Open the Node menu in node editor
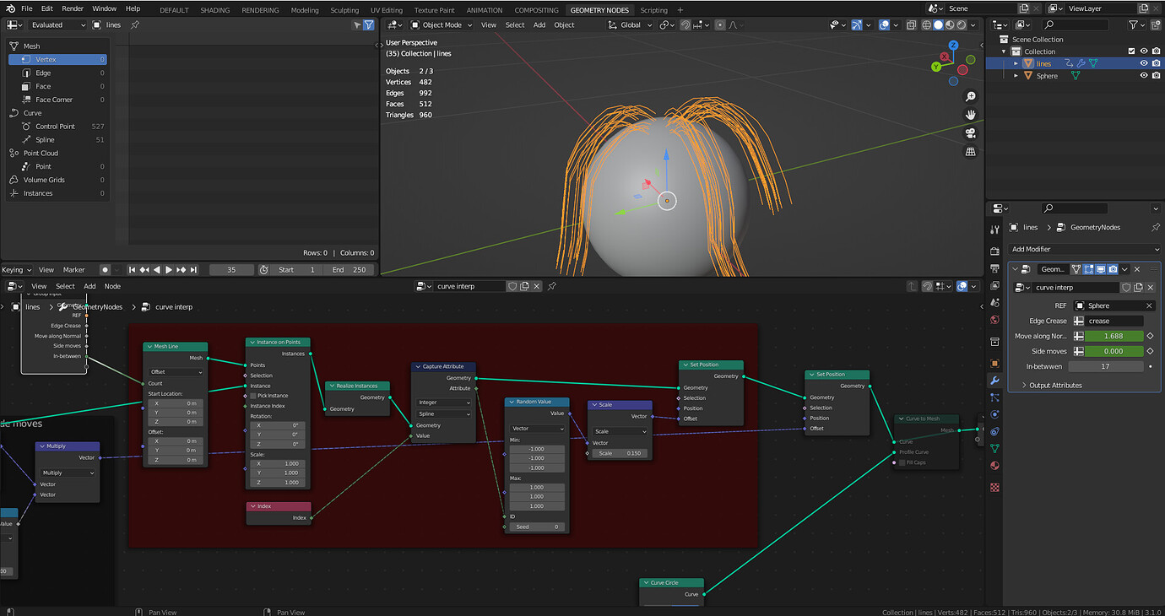This screenshot has width=1165, height=616. click(x=112, y=286)
